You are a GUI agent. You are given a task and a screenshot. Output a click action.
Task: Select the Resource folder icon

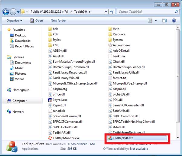[x=110, y=34]
